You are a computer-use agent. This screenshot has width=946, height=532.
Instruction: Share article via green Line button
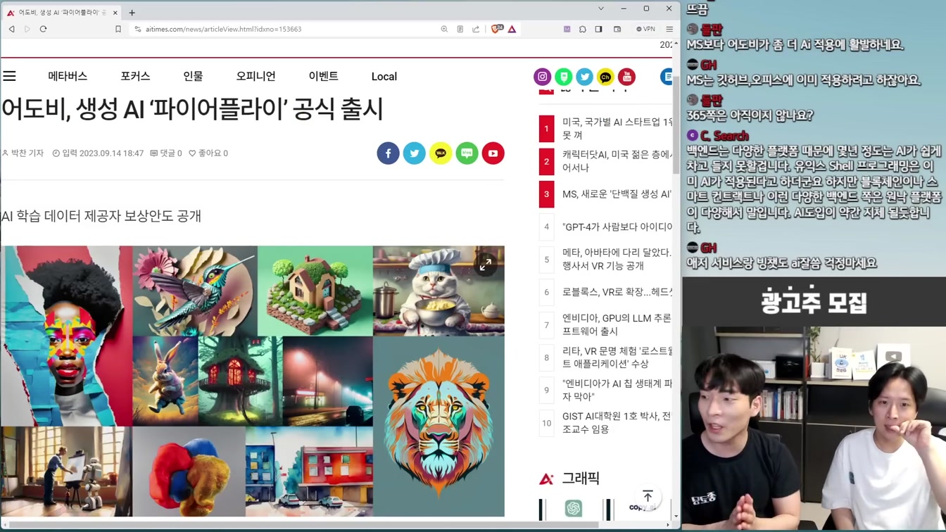tap(467, 153)
